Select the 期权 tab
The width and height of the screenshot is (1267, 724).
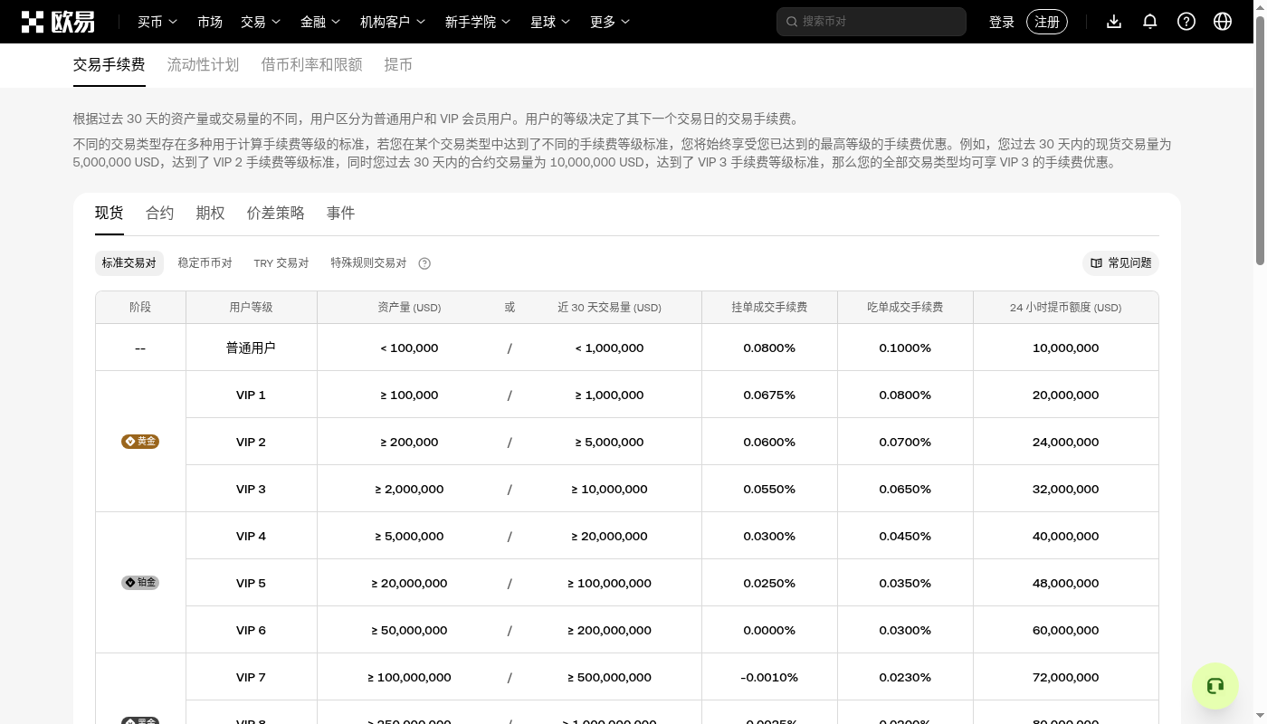click(211, 214)
